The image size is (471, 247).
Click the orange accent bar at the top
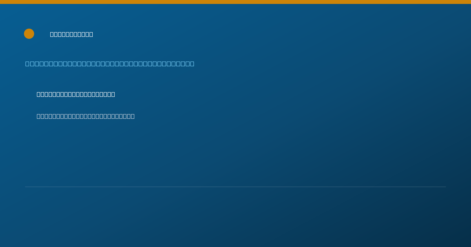(x=235, y=2)
